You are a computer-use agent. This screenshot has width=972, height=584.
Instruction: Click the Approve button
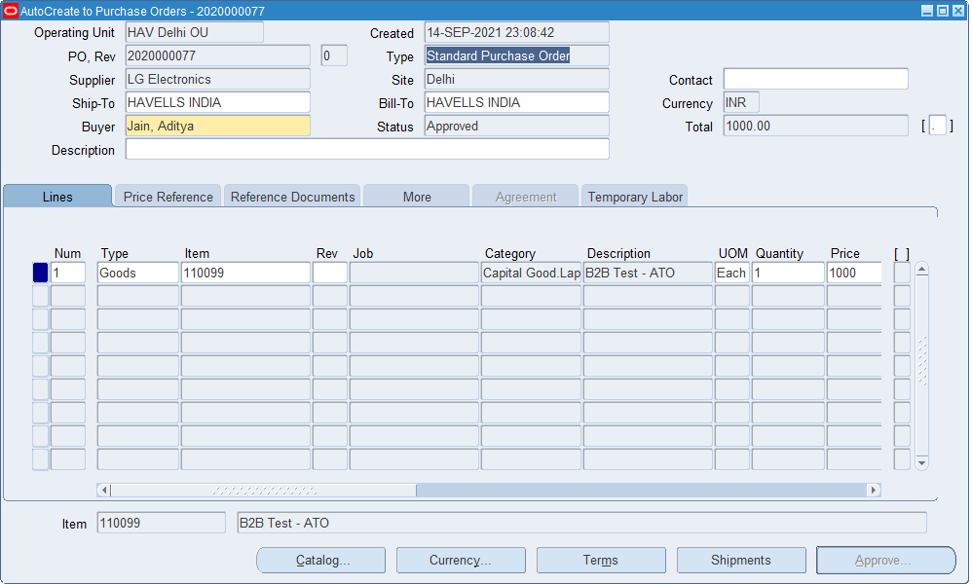[886, 560]
